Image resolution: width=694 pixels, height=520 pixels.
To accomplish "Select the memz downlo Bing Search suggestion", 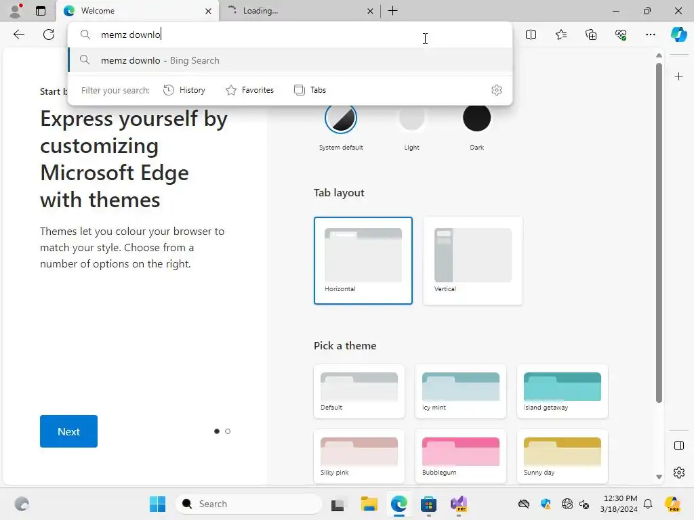I will [290, 60].
